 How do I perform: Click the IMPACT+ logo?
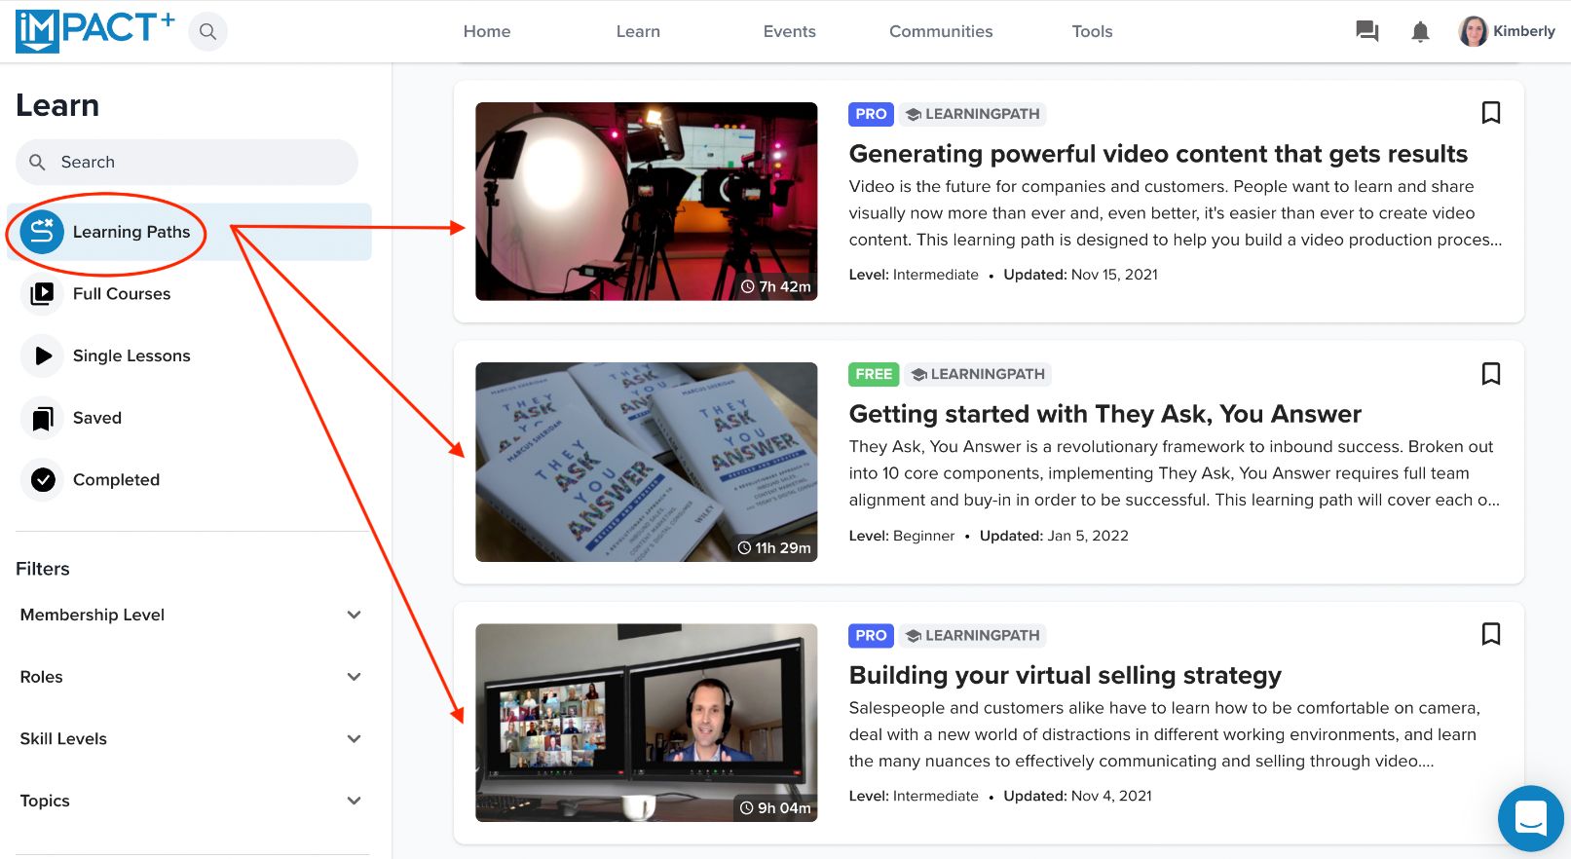pos(94,30)
